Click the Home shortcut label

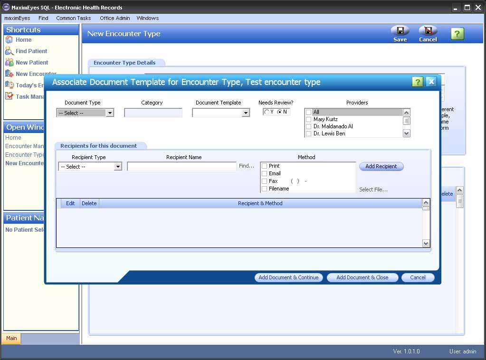pyautogui.click(x=24, y=39)
